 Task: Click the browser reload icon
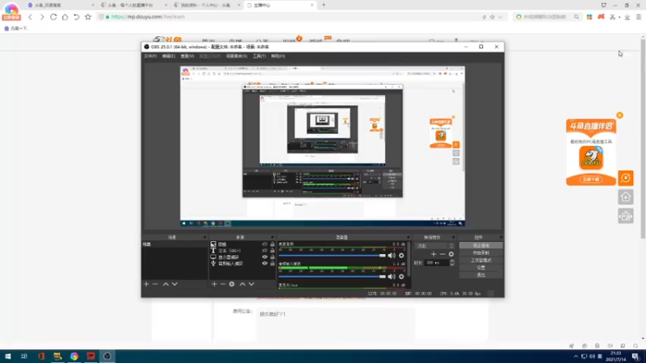coord(53,17)
